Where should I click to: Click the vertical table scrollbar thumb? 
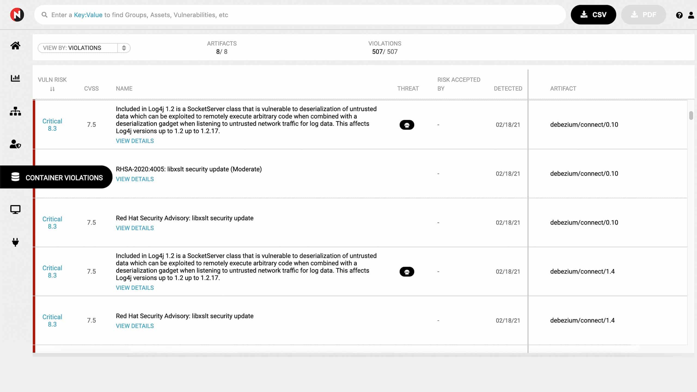(x=691, y=116)
